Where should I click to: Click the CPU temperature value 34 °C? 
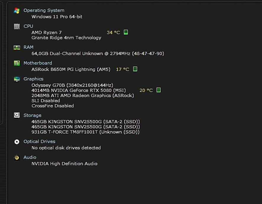[114, 33]
